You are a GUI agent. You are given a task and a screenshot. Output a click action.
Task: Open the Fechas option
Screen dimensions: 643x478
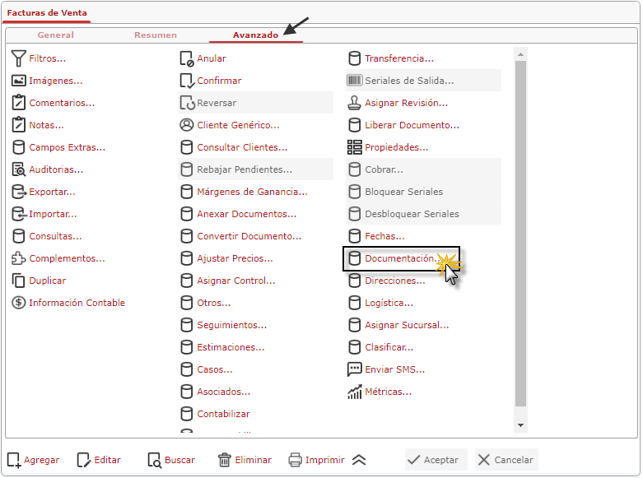tap(384, 236)
